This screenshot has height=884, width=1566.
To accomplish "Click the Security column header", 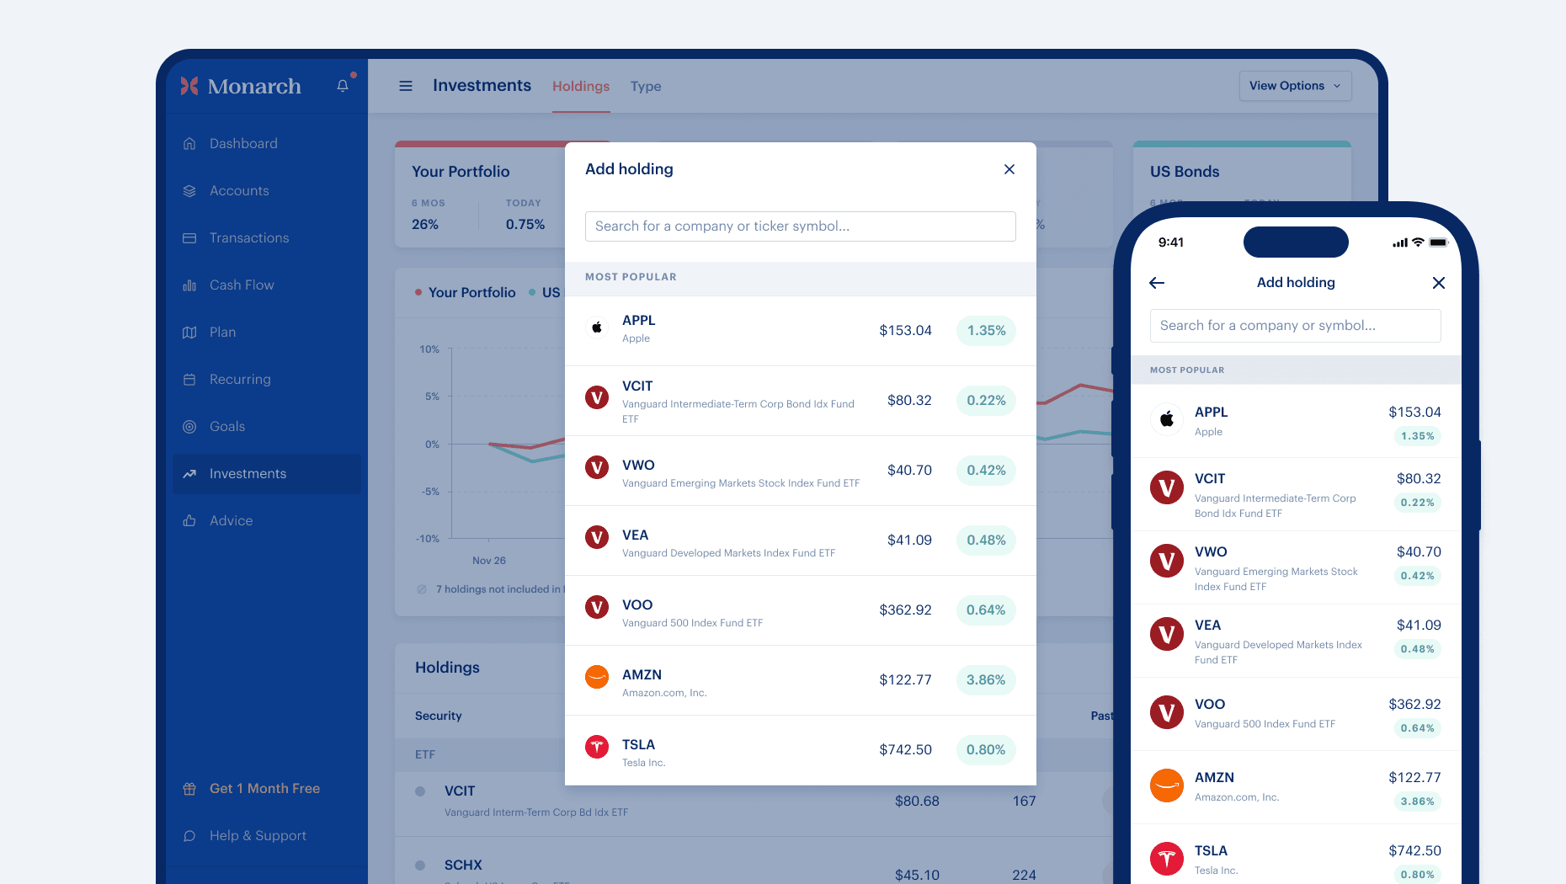I will tap(439, 716).
